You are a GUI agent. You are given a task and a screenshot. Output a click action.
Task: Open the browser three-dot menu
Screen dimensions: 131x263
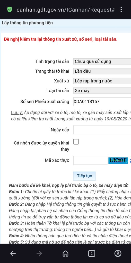(121, 10)
